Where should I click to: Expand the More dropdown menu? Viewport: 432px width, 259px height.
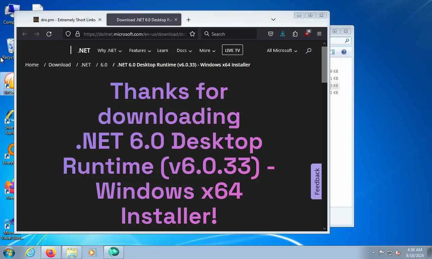tap(207, 51)
